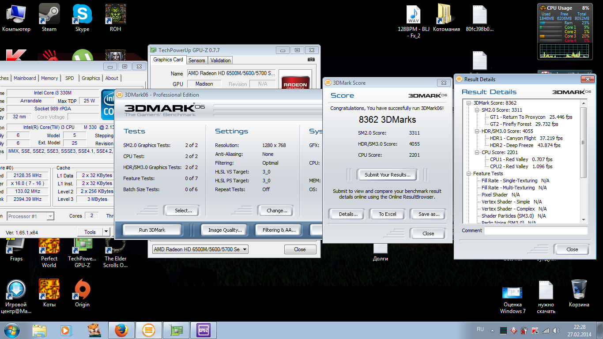Click the Kaspersky tray icon
Viewport: 603px width, 339px height.
(x=535, y=331)
